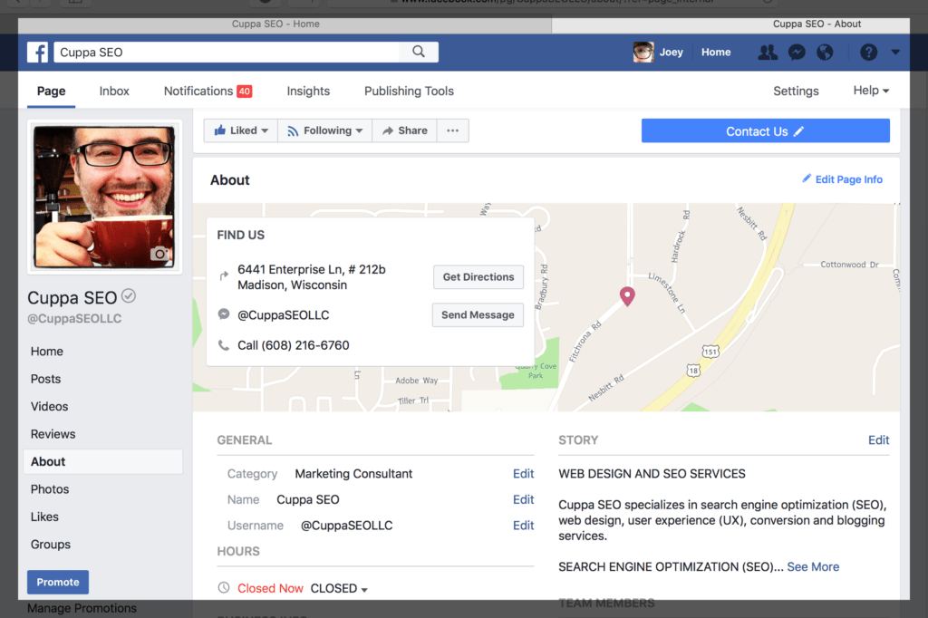Click See More in story text
The image size is (928, 618).
813,566
